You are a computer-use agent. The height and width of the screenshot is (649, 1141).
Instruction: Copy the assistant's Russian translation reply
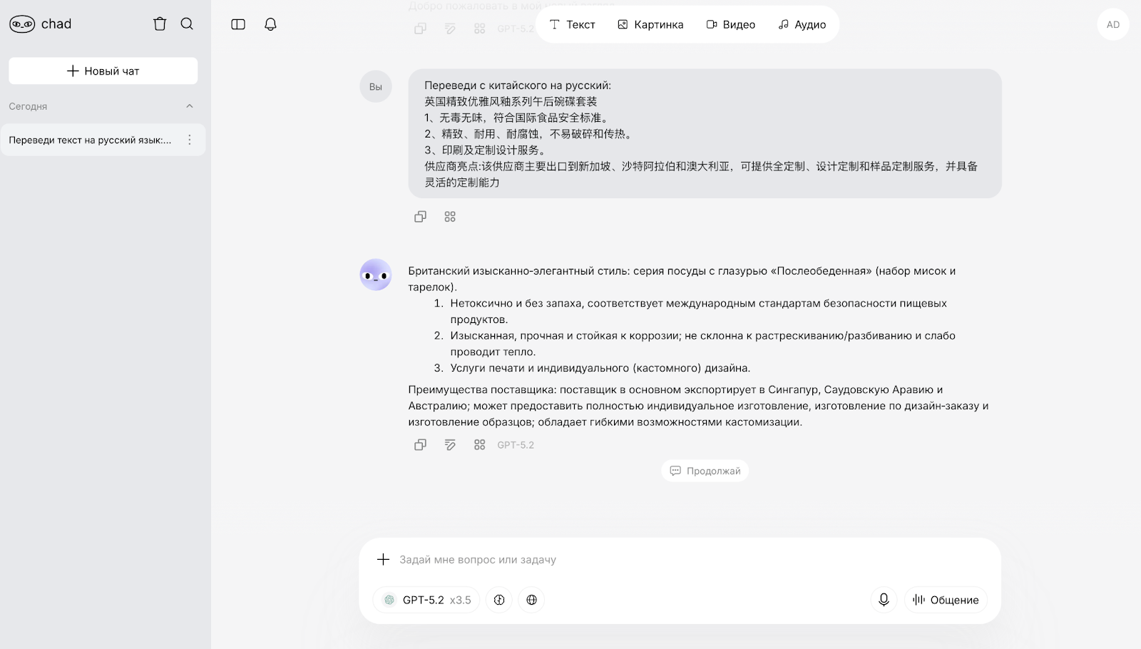coord(420,445)
